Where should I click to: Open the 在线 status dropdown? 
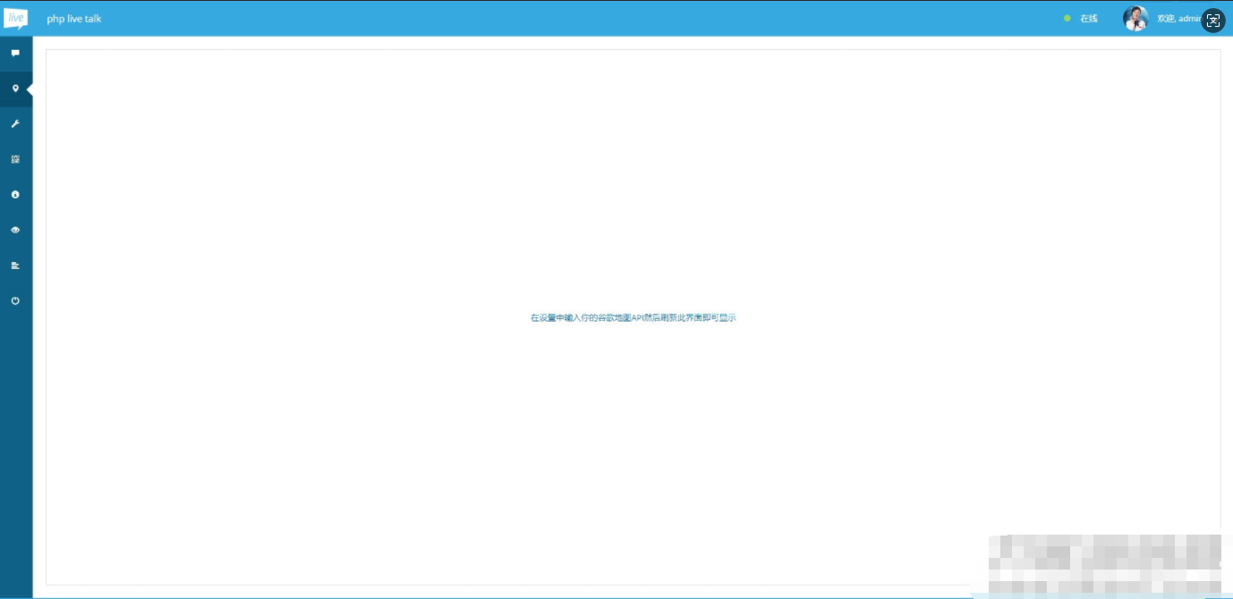[x=1088, y=19]
